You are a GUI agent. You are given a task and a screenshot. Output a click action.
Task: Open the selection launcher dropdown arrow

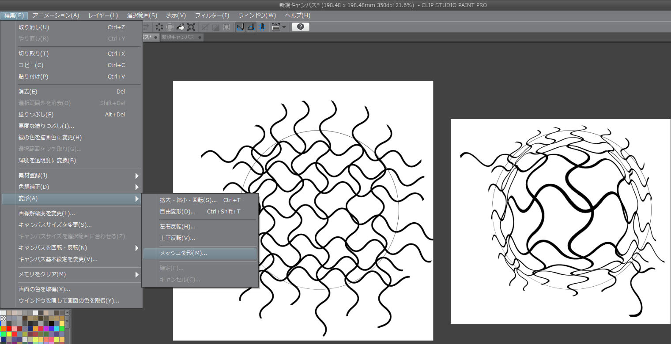click(x=283, y=27)
